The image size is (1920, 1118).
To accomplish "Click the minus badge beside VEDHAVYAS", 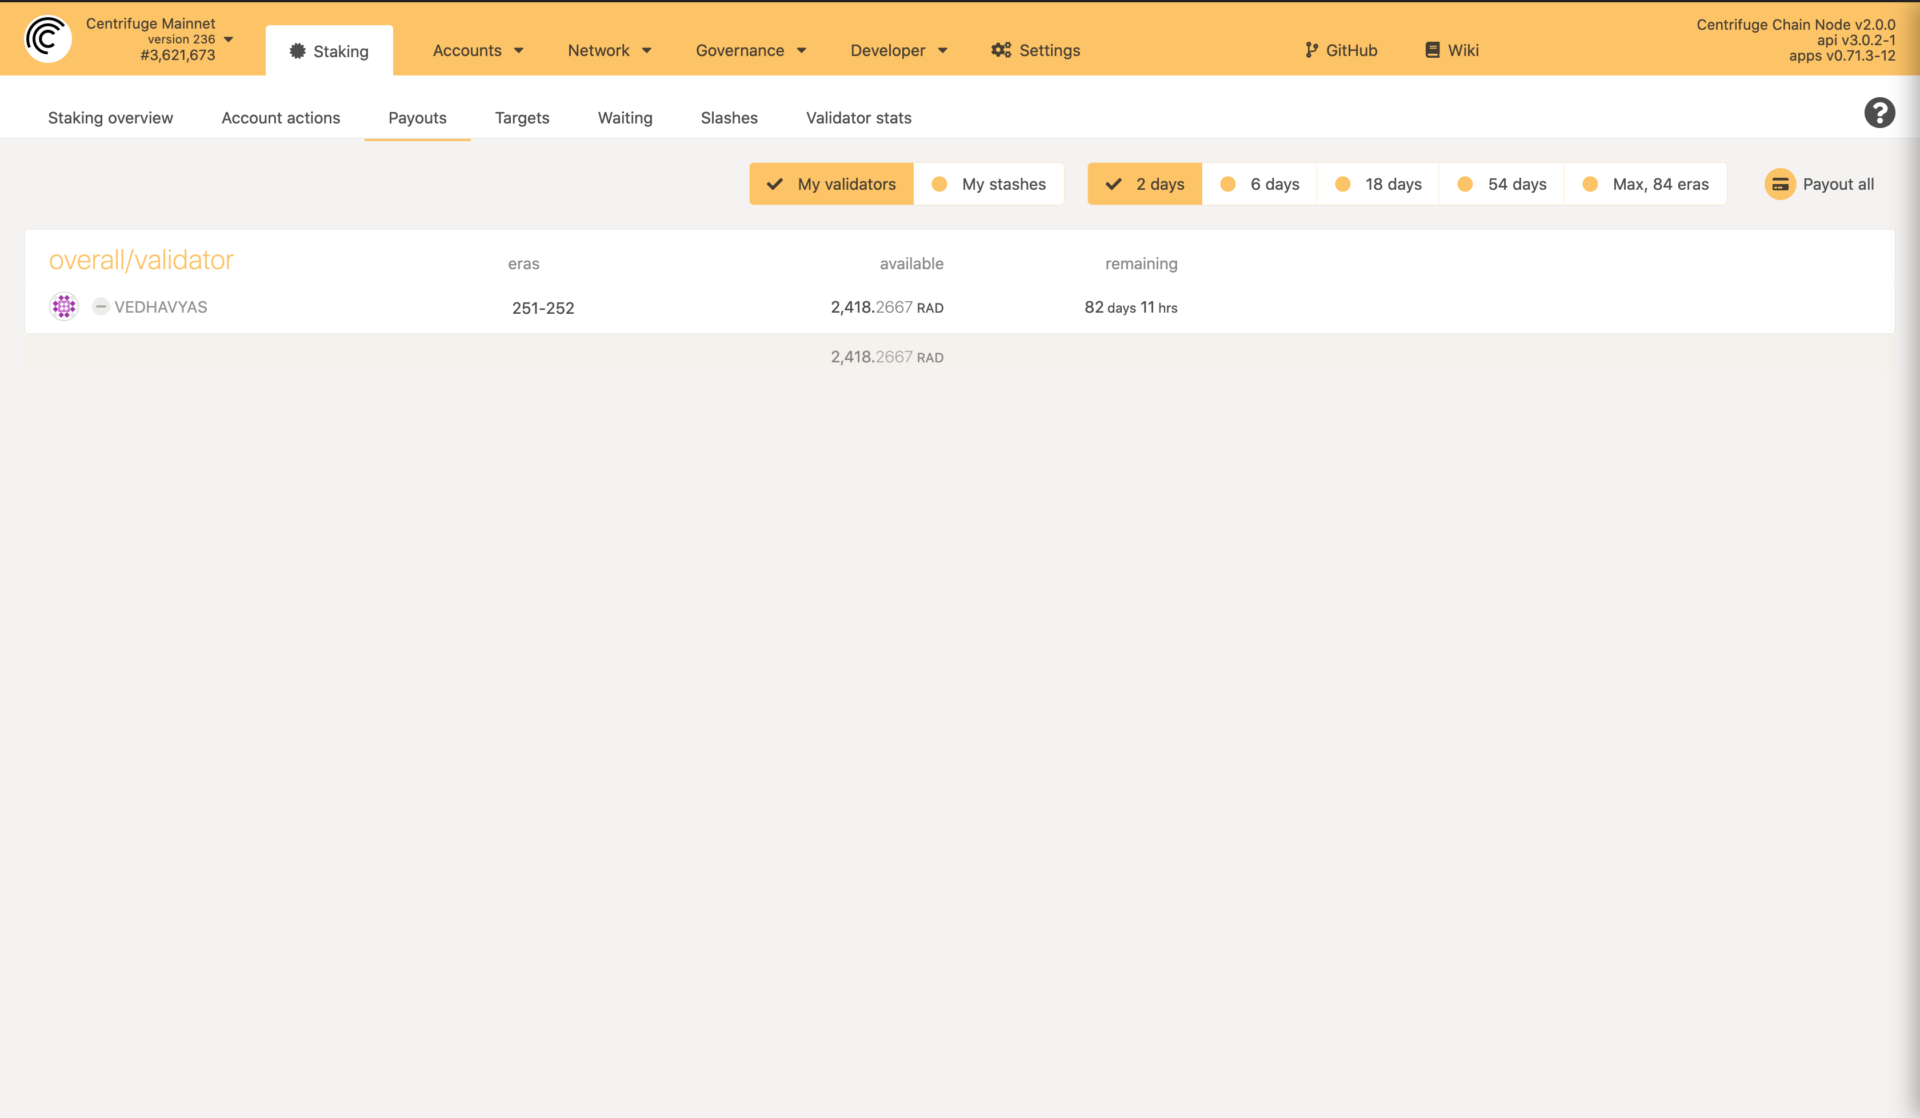I will click(x=101, y=306).
